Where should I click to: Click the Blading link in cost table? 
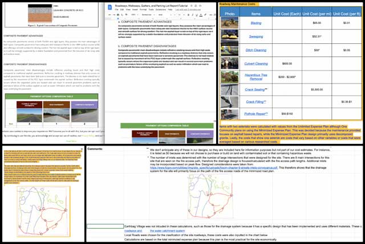click(256, 23)
